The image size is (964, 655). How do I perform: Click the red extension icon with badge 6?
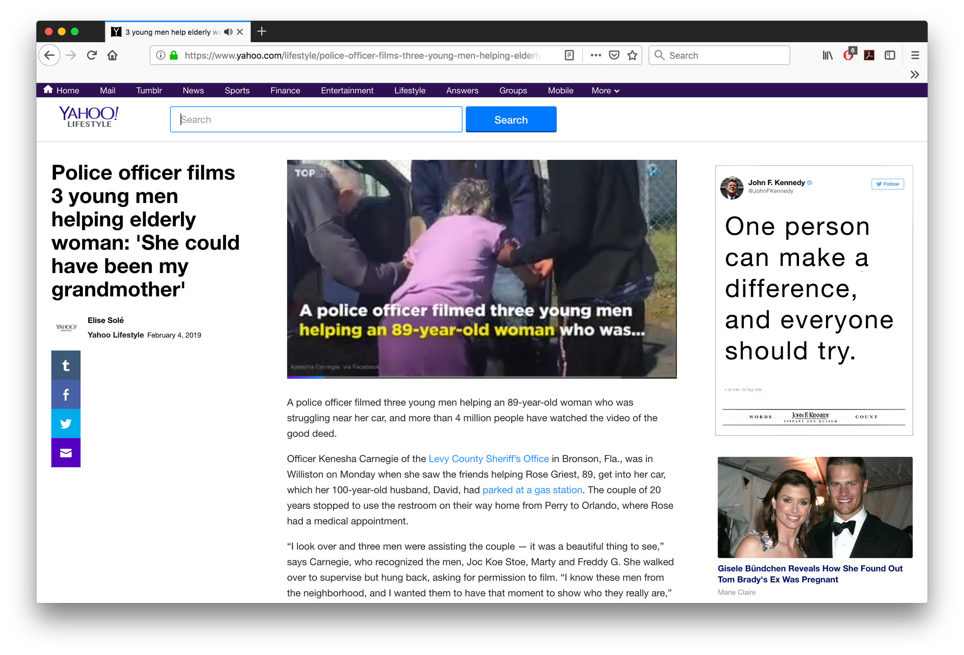coord(849,54)
